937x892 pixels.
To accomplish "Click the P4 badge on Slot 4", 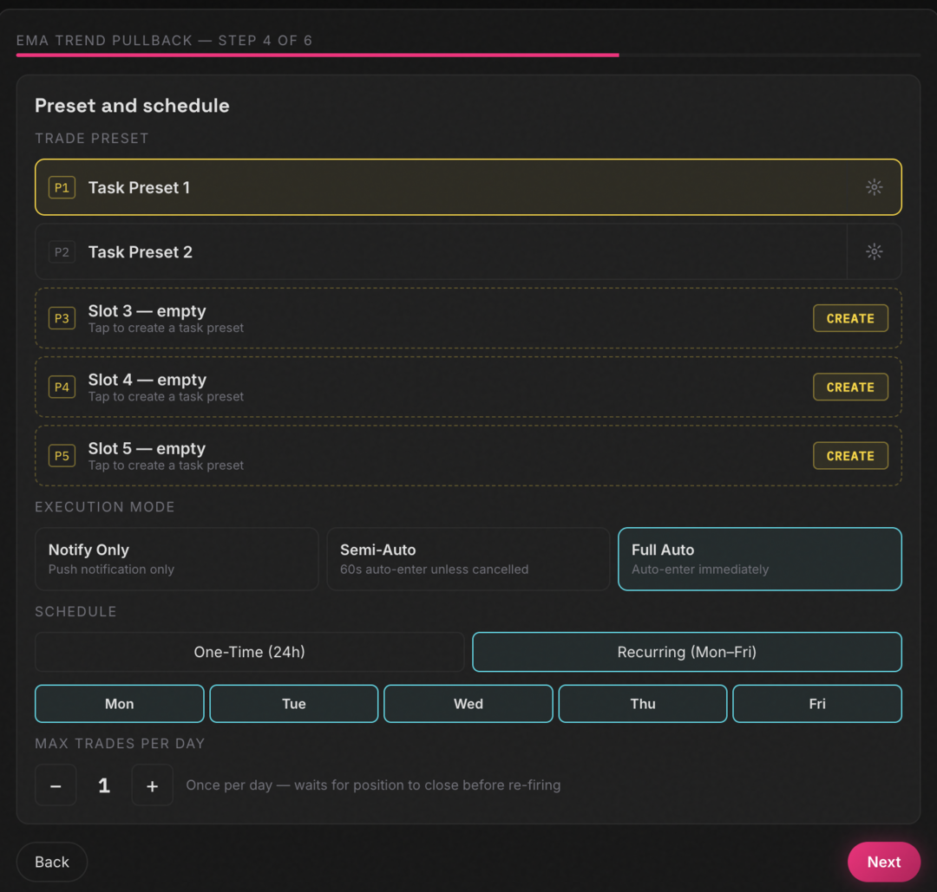I will [62, 387].
